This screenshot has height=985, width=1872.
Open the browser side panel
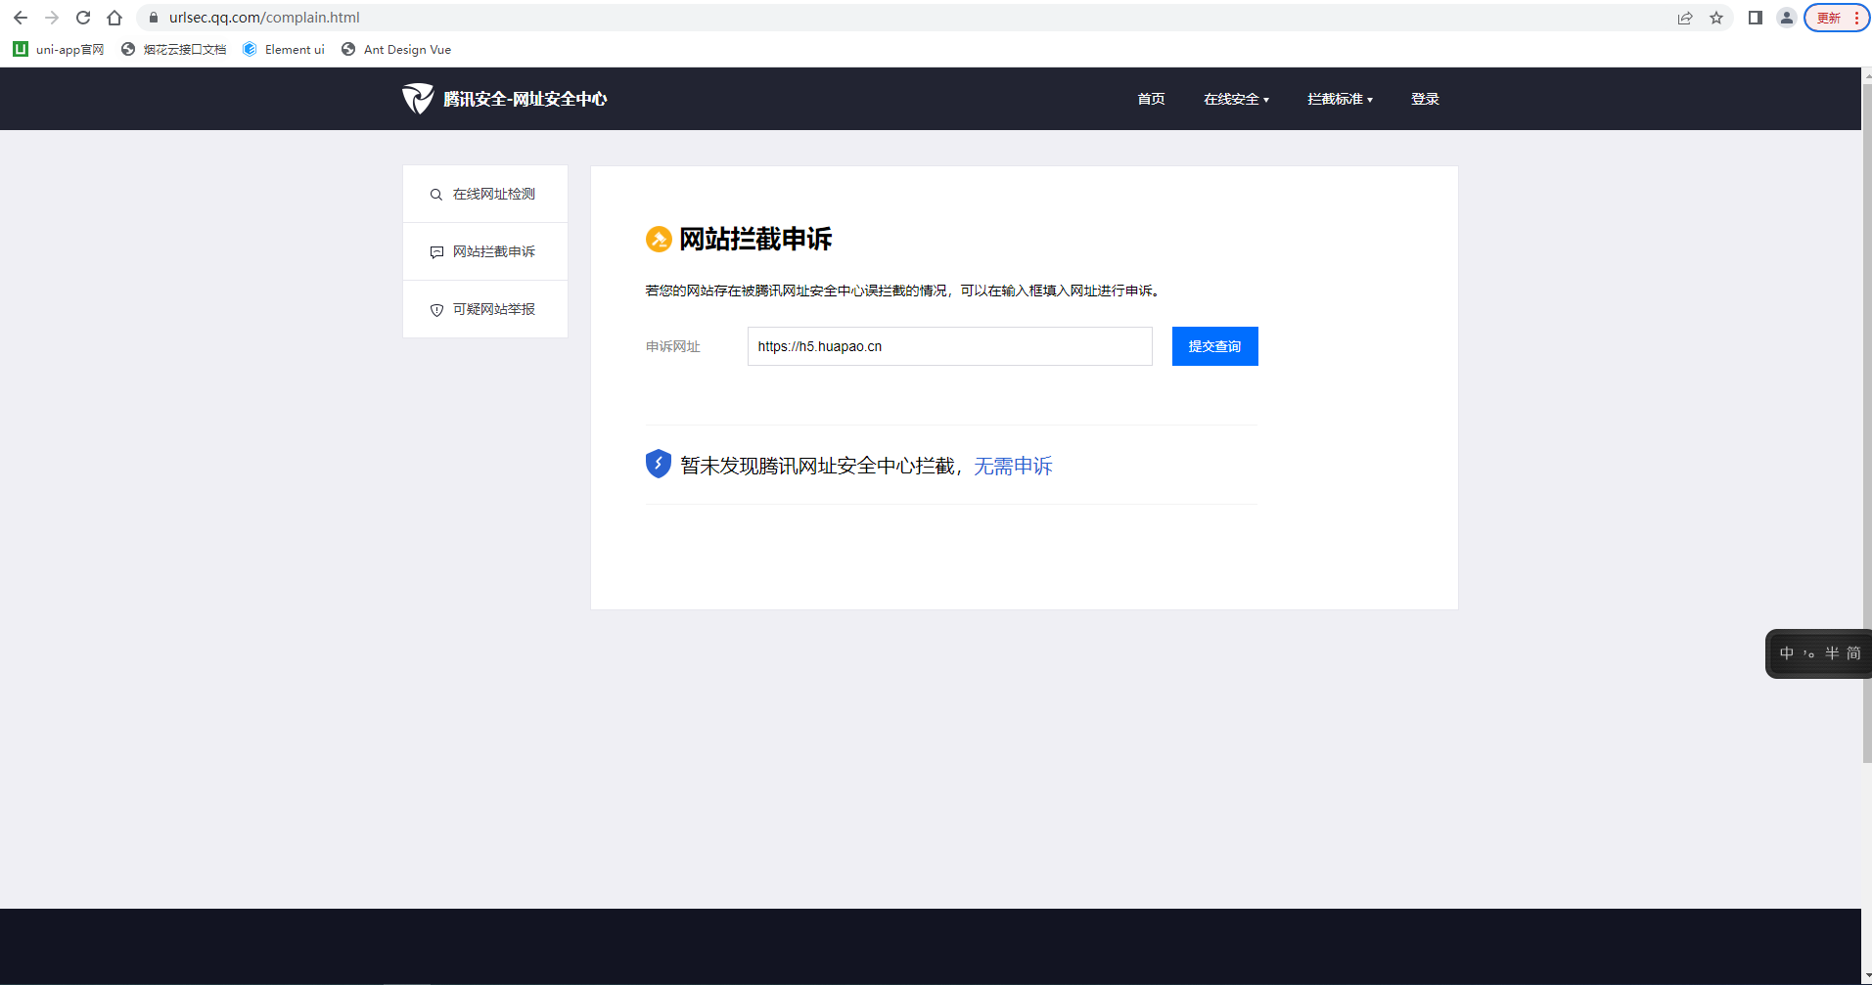1756,18
